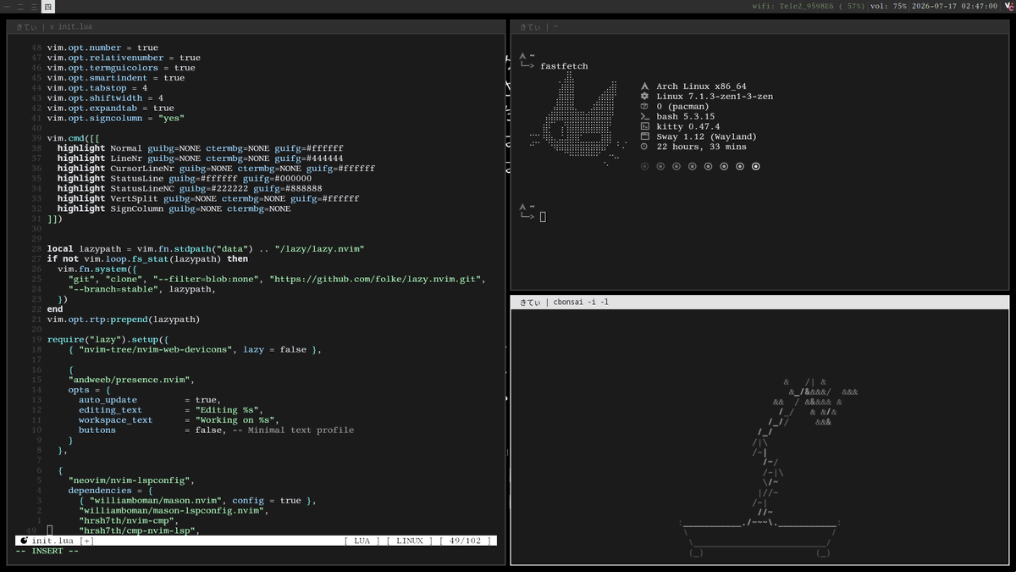Switch to workspace 一 in the bar

coord(7,6)
